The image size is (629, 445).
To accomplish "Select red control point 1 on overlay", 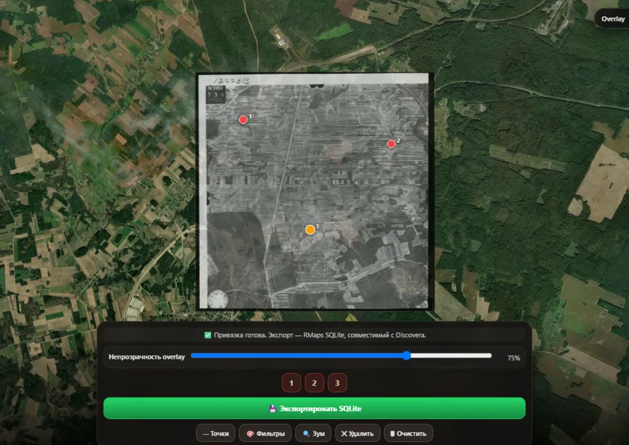I will pos(243,120).
